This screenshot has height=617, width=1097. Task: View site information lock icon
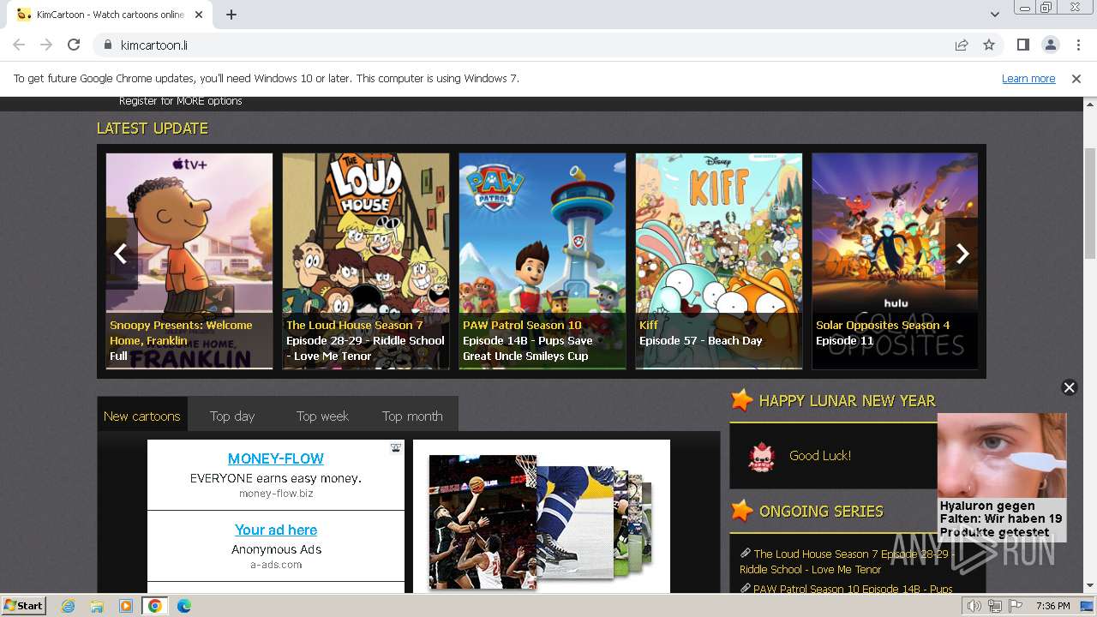[x=107, y=45]
